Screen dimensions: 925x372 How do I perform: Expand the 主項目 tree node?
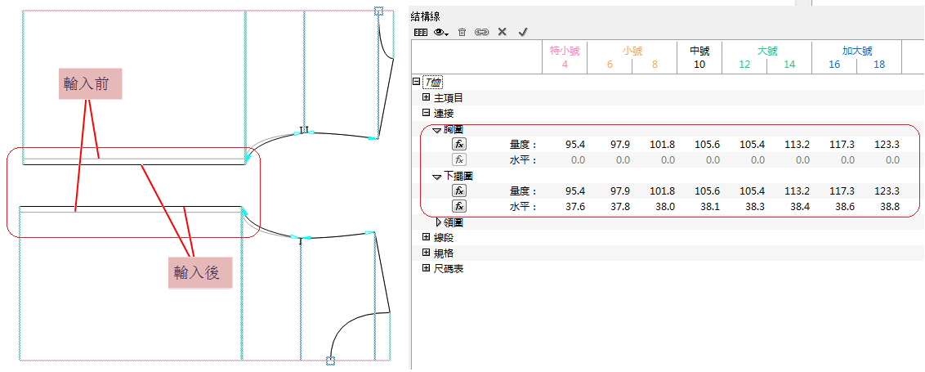426,97
